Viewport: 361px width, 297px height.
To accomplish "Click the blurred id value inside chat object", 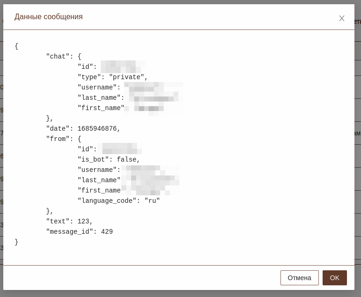I will pyautogui.click(x=122, y=67).
